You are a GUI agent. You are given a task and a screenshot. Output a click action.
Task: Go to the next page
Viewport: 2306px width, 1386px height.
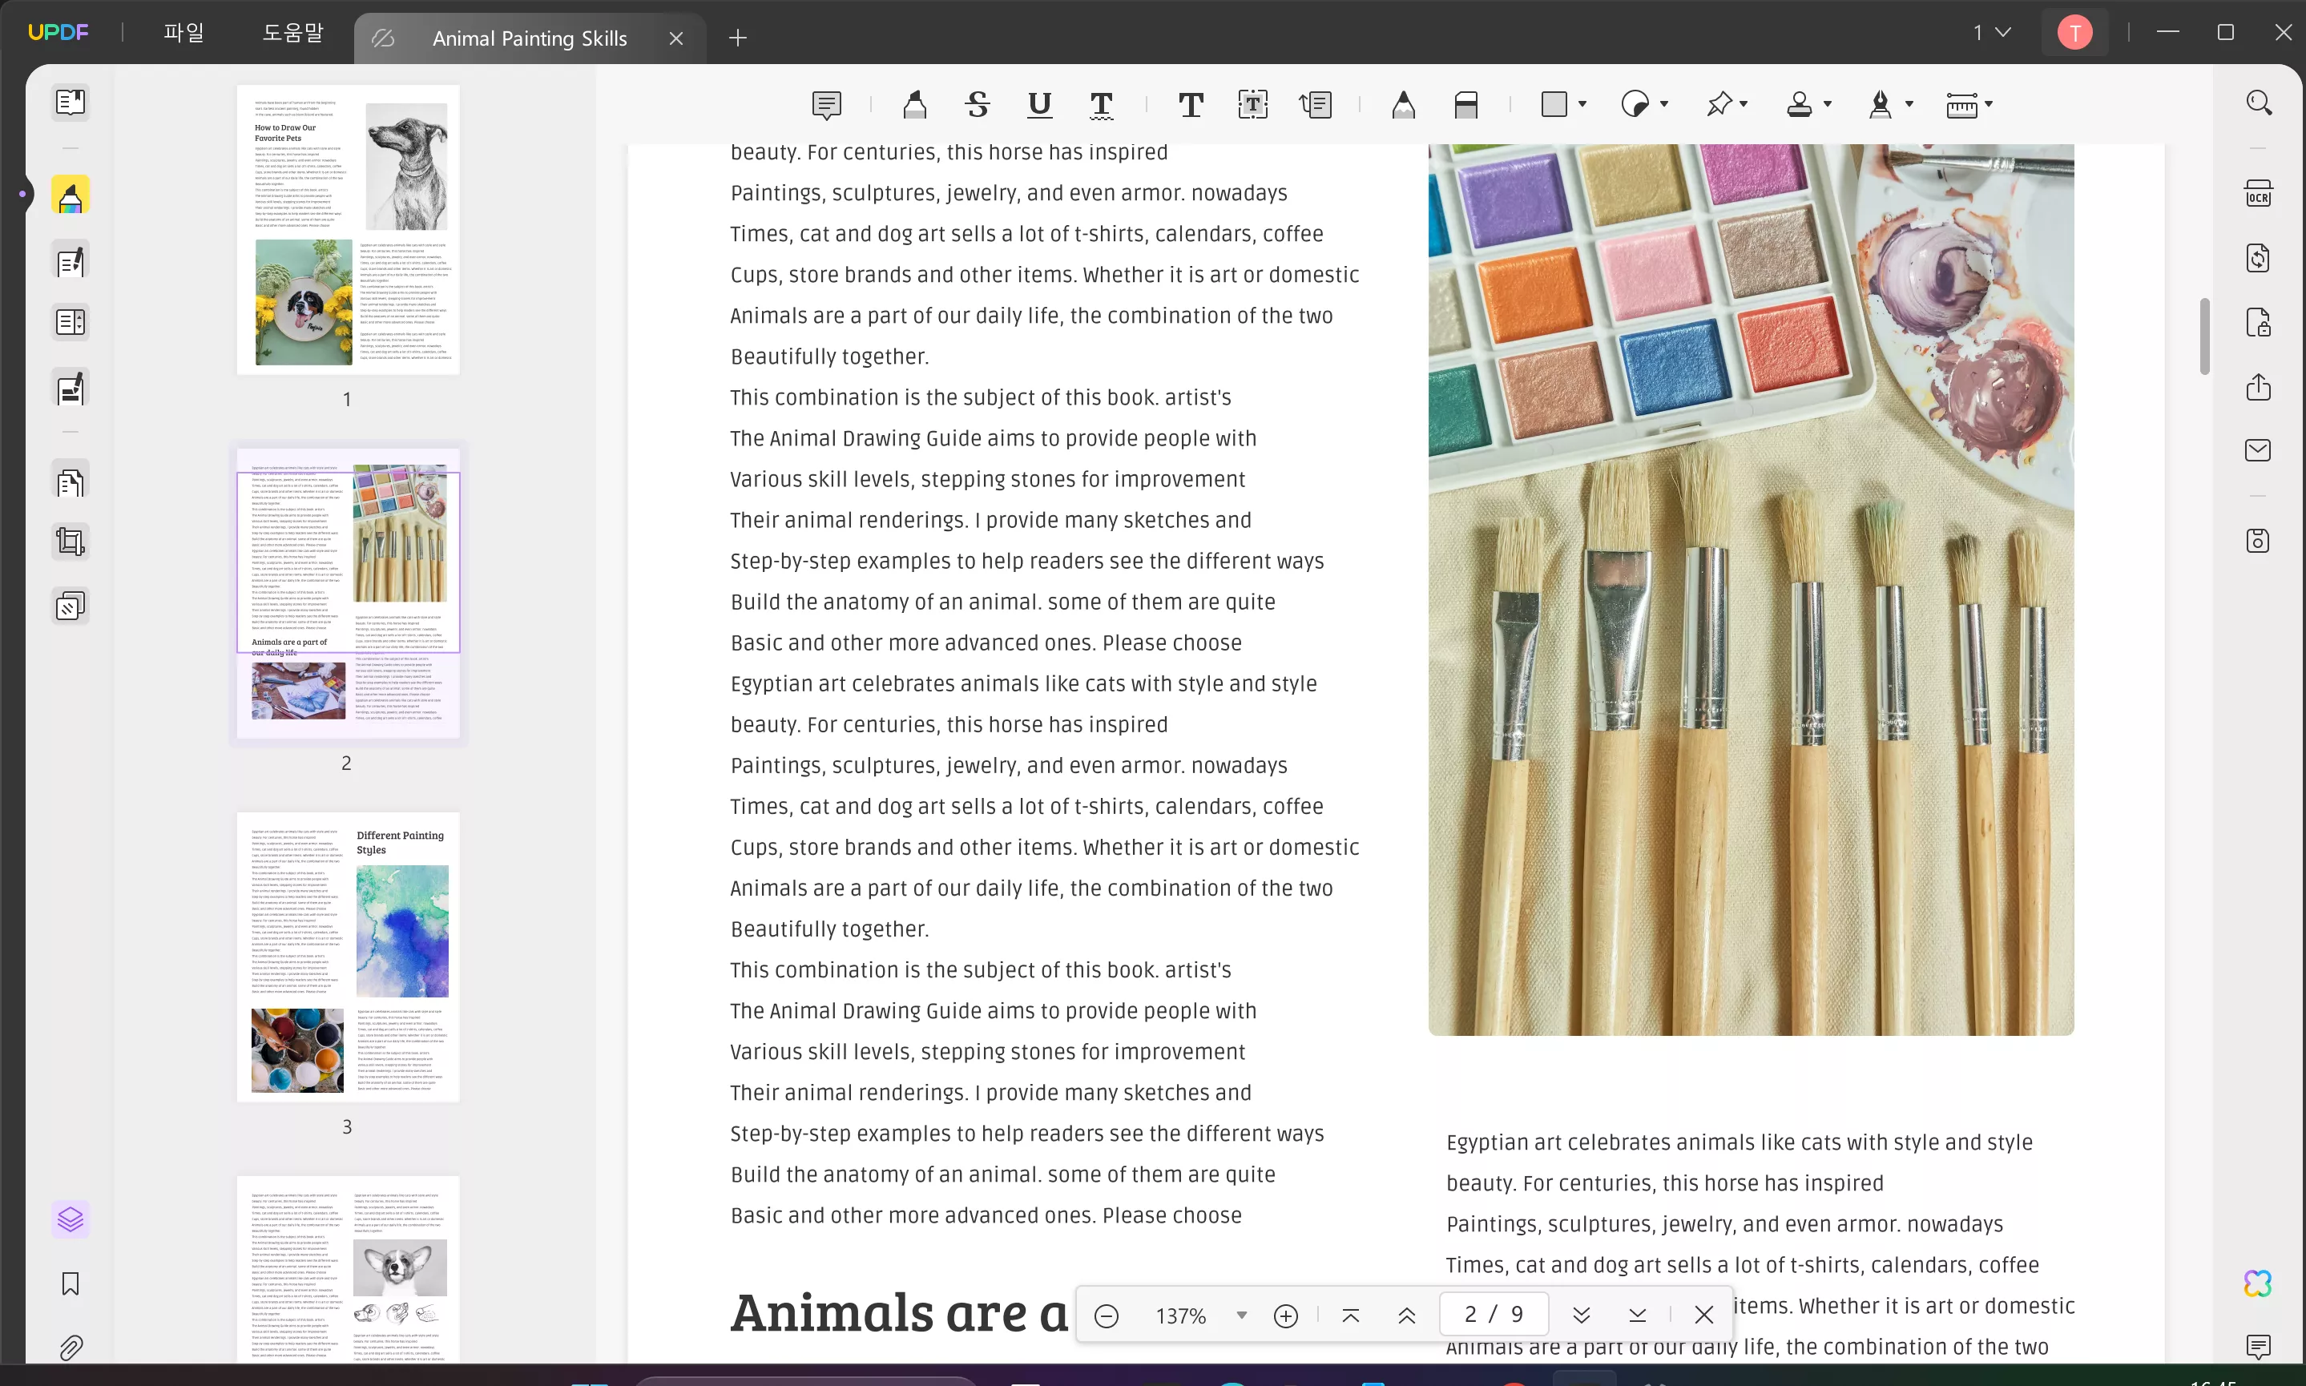click(x=1581, y=1315)
